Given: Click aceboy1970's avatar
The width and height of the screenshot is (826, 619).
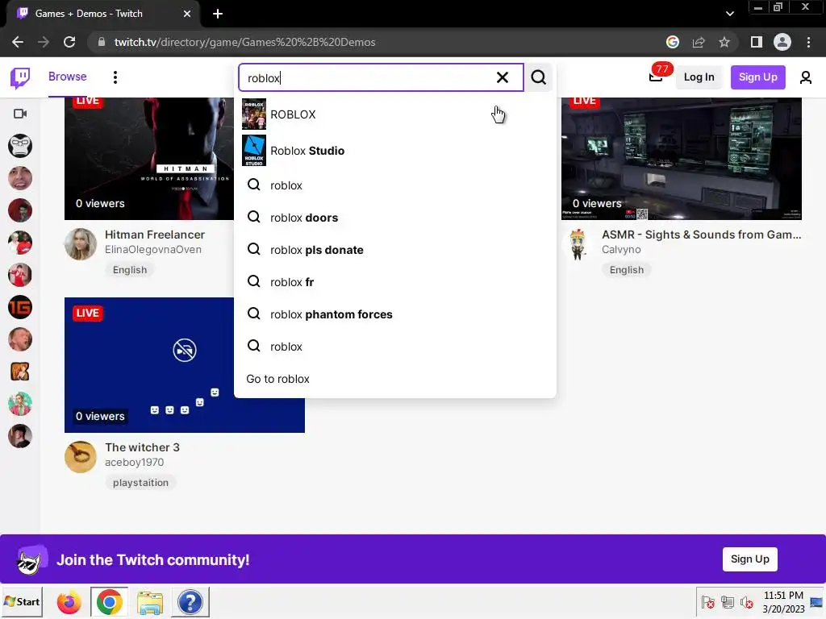Looking at the screenshot, I should (81, 457).
